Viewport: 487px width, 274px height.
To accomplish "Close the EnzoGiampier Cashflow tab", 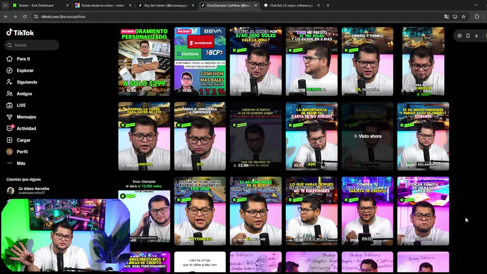I will (256, 5).
